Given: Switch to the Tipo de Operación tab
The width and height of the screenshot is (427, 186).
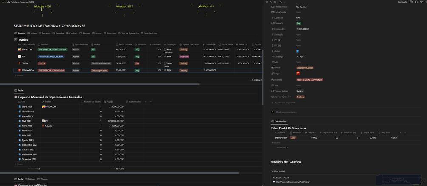Looking at the screenshot, I should (128, 33).
